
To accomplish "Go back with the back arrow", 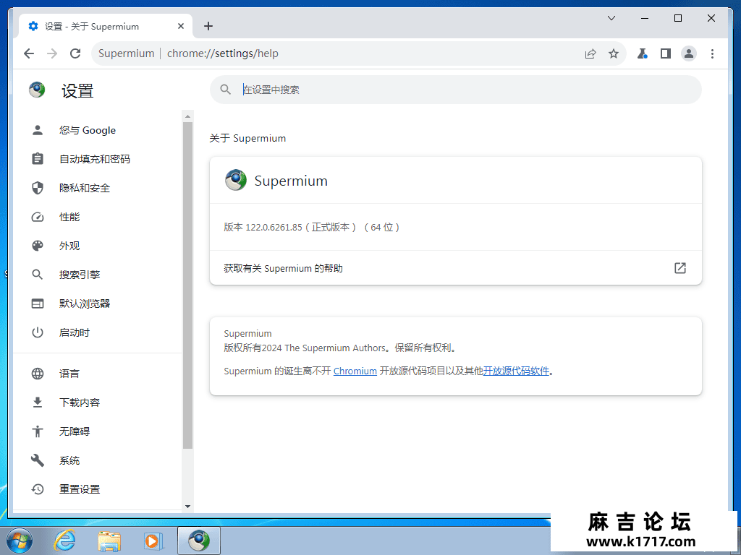I will (x=29, y=53).
